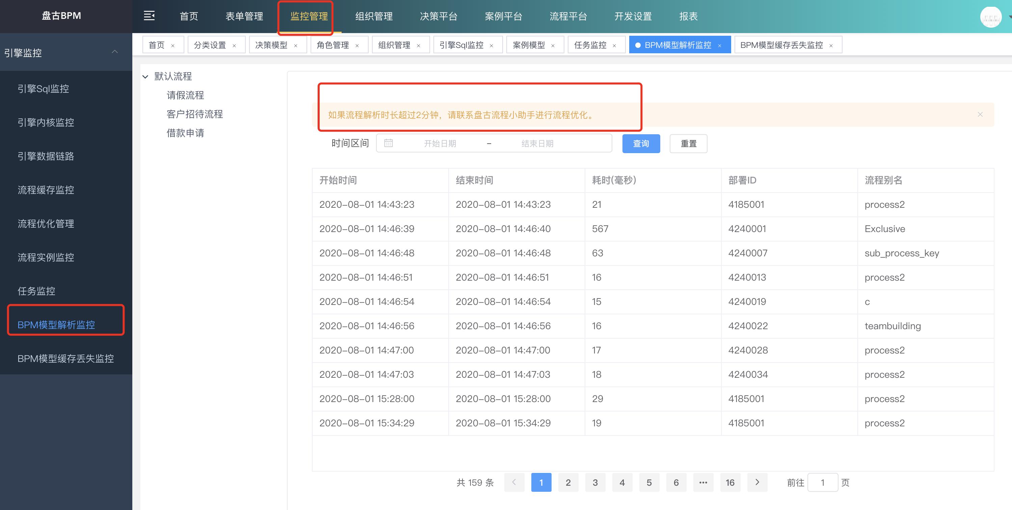Select page 1 in pagination
Viewport: 1012px width, 510px height.
click(x=541, y=482)
